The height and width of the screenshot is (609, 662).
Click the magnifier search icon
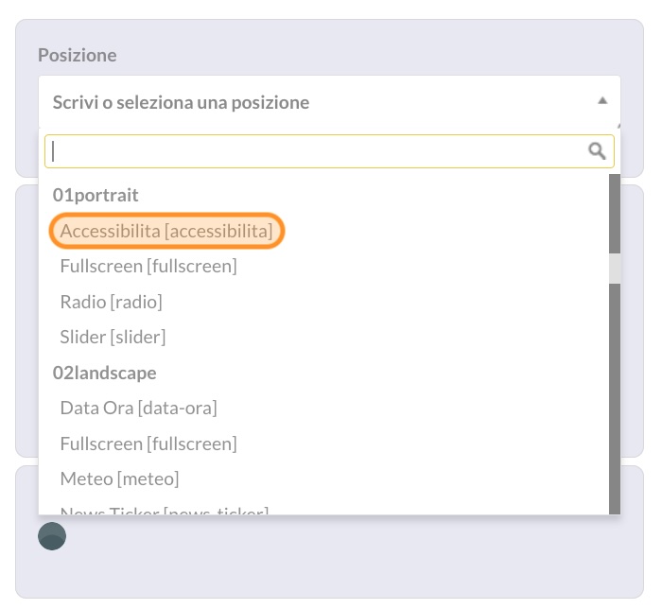[597, 150]
